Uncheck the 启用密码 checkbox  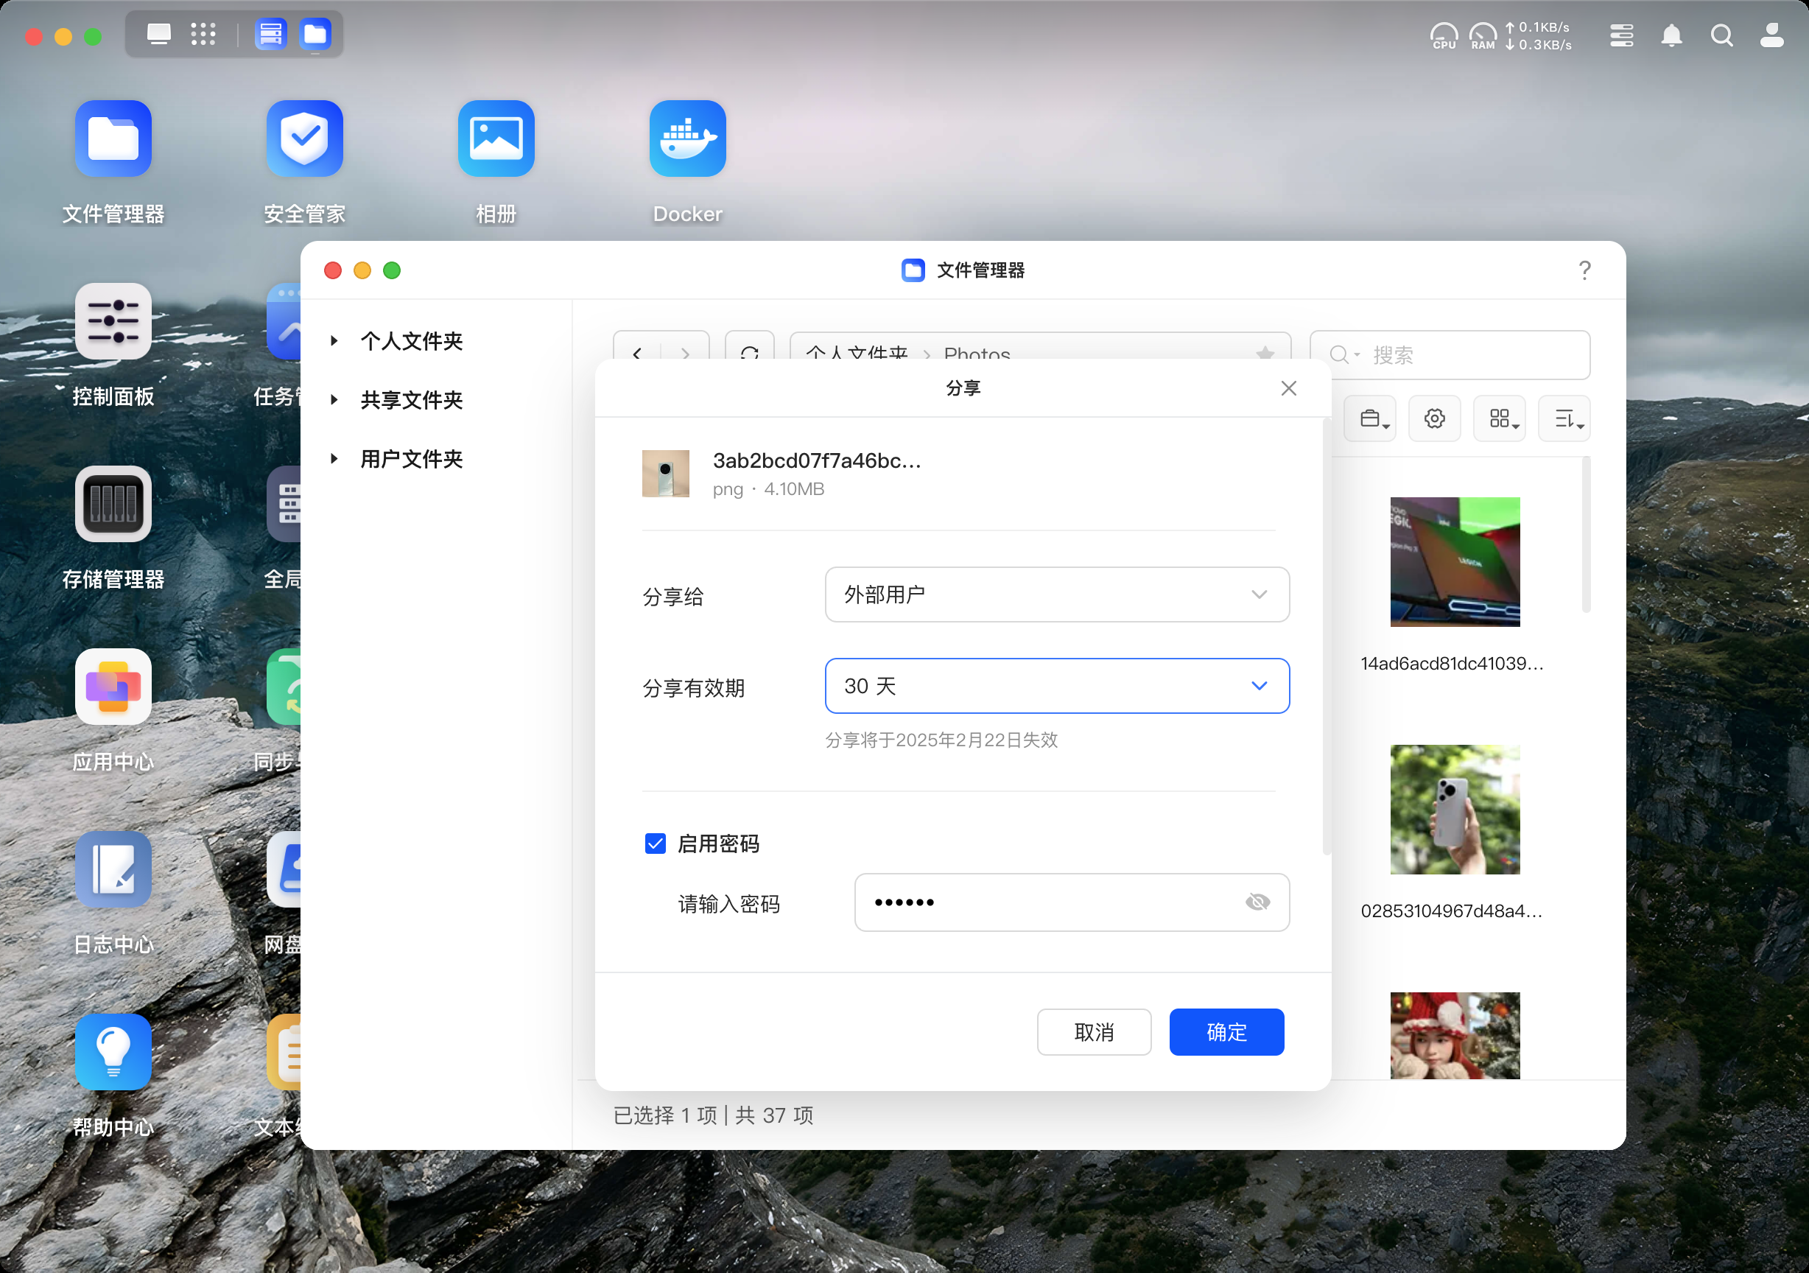click(x=655, y=844)
